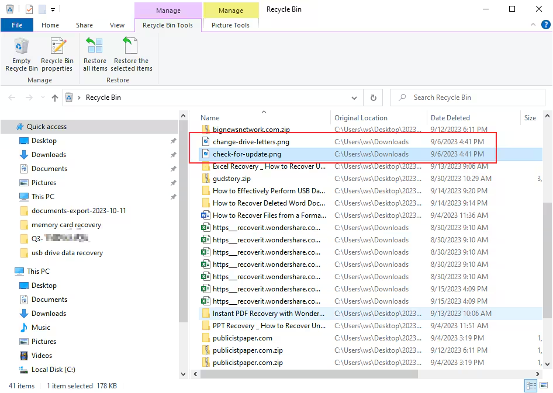
Task: Click the gudstory.zip archive icon
Action: point(206,179)
